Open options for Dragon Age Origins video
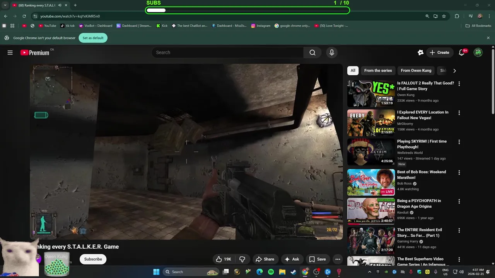 point(459,201)
